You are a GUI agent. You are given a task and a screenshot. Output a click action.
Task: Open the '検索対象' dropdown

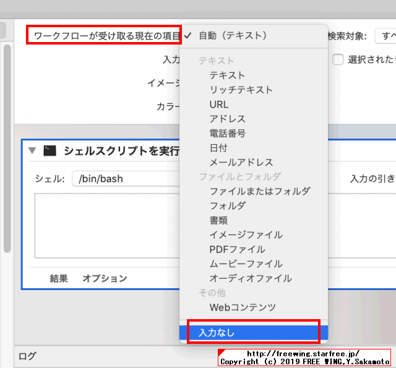click(x=385, y=36)
